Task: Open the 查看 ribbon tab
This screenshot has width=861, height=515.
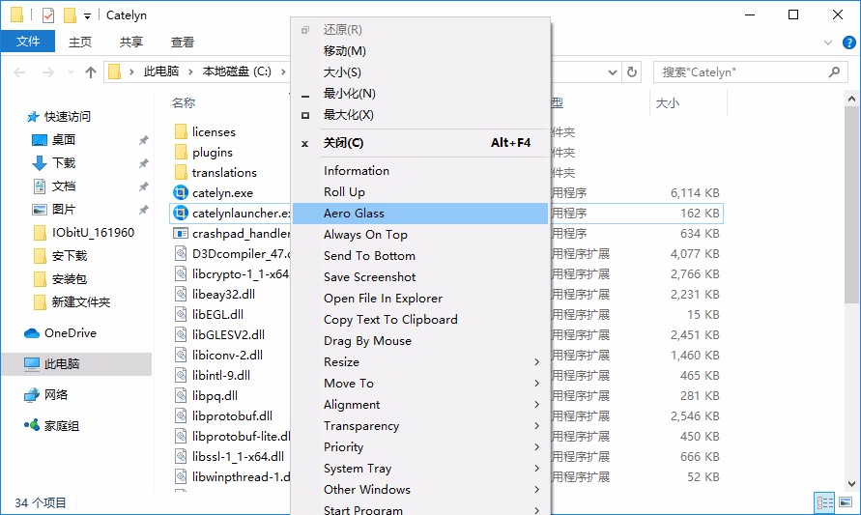Action: [x=183, y=42]
